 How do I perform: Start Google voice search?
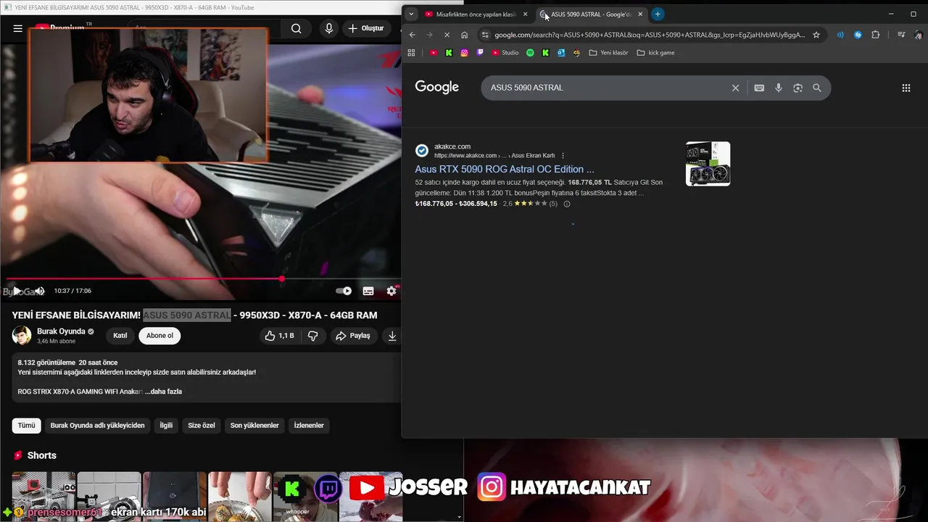click(779, 88)
